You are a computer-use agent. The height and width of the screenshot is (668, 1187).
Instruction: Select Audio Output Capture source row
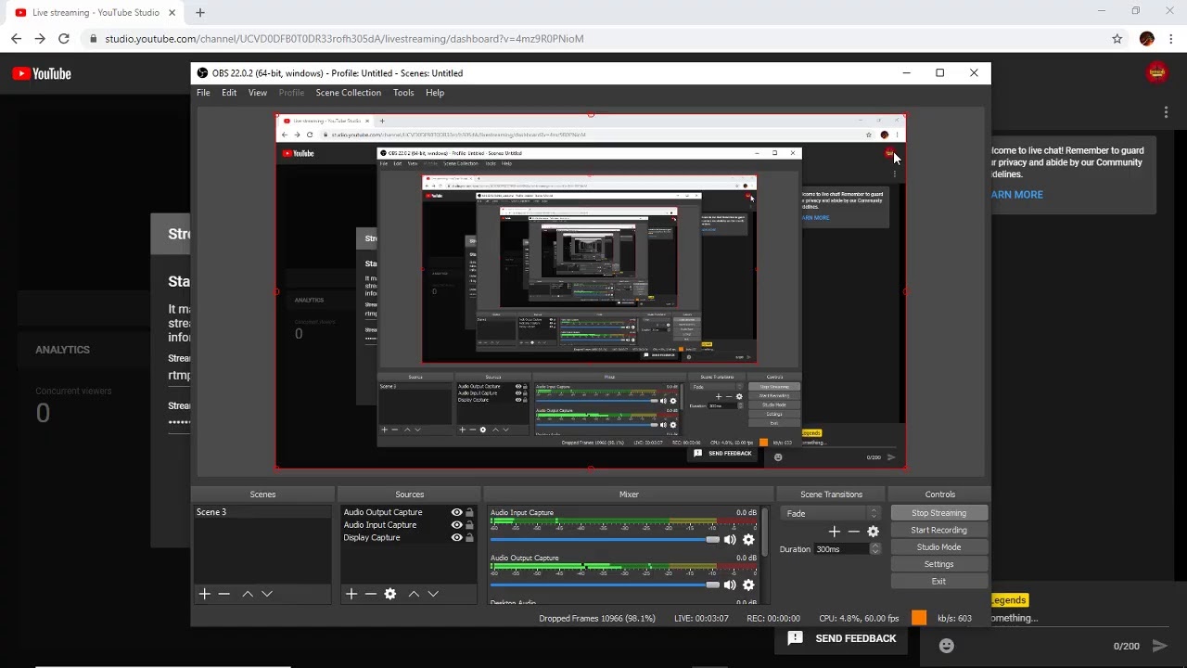point(409,512)
